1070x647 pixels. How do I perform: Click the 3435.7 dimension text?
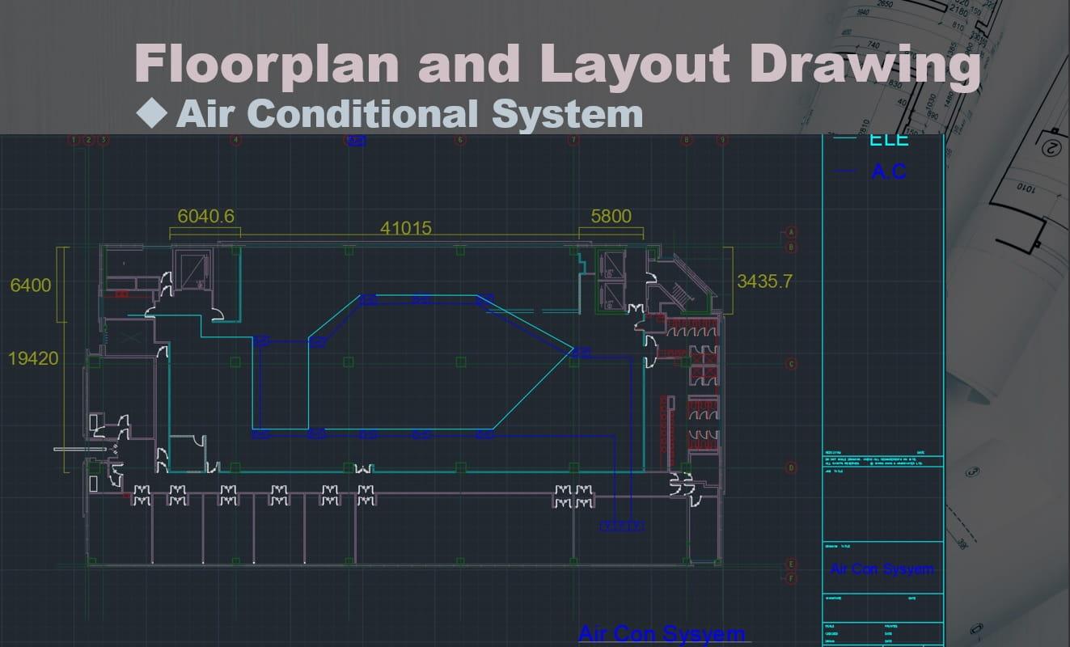pos(765,281)
